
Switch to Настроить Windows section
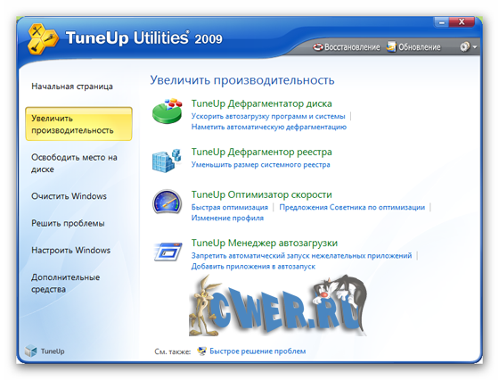click(71, 250)
